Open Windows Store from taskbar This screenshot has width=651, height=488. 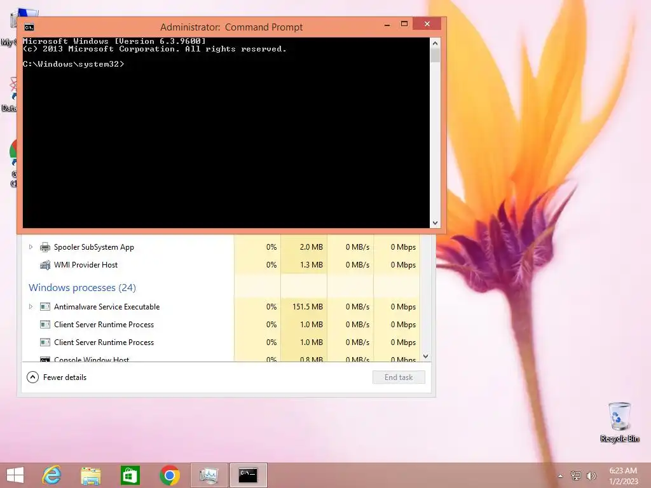point(130,475)
